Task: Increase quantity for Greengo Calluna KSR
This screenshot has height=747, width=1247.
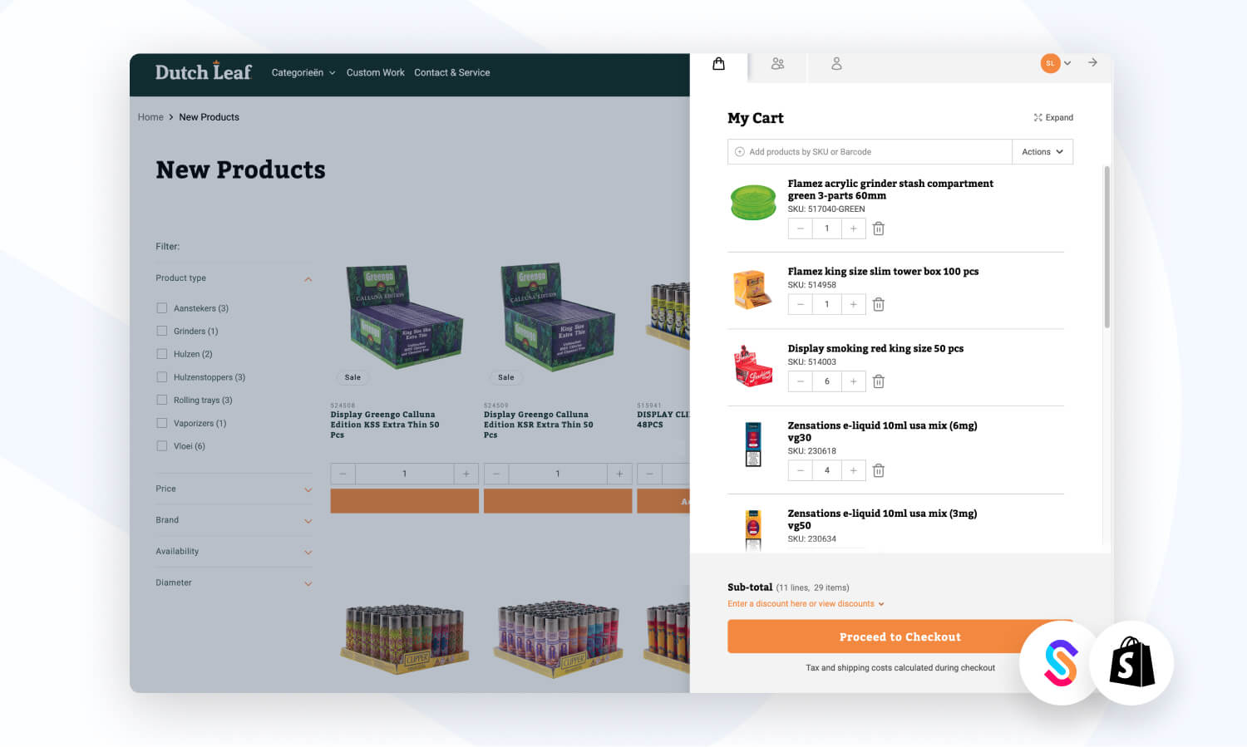Action: 619,474
